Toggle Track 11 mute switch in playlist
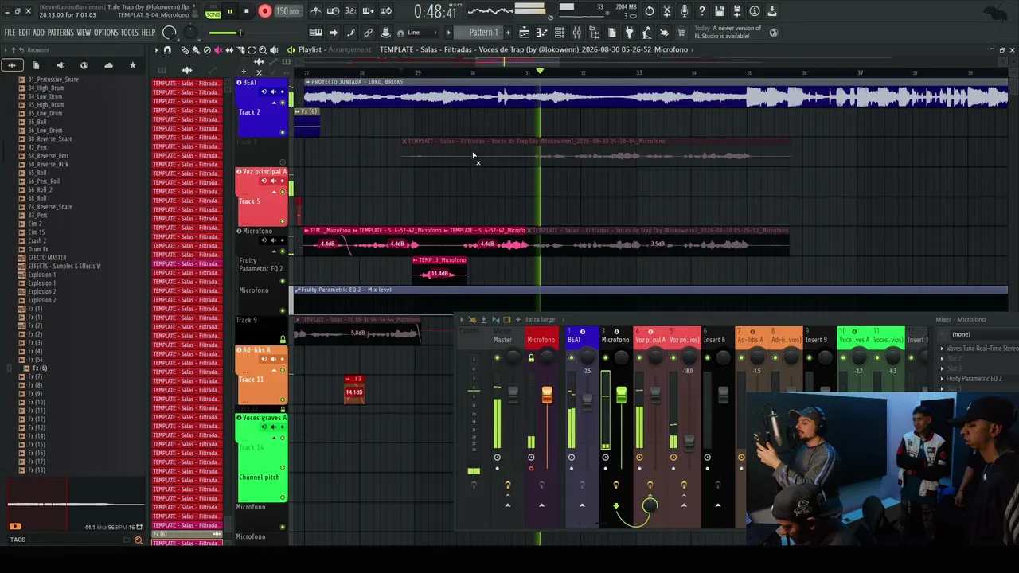This screenshot has height=573, width=1019. [x=283, y=400]
